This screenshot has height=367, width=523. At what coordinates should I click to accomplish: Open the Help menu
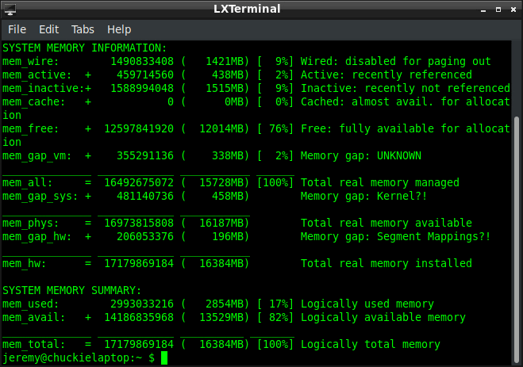119,30
